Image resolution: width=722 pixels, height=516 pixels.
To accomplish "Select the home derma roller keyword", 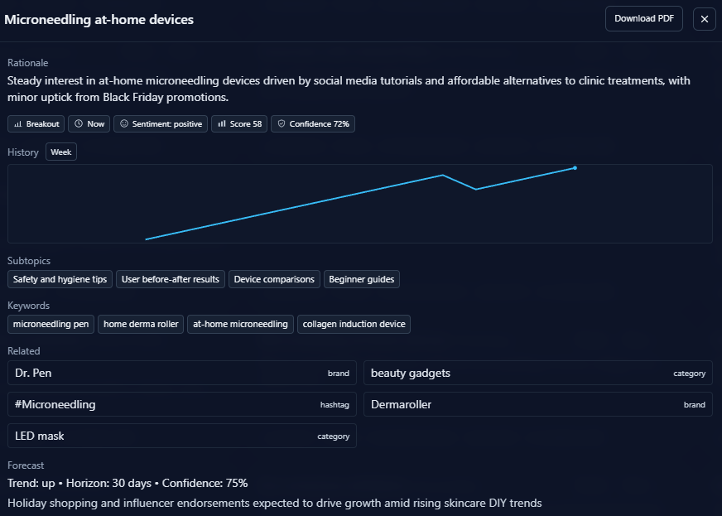I will (x=141, y=324).
